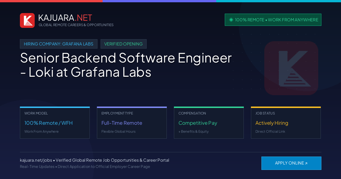This screenshot has width=341, height=179.
Task: Open the Compensation Competitive Pay card
Action: pyautogui.click(x=209, y=123)
